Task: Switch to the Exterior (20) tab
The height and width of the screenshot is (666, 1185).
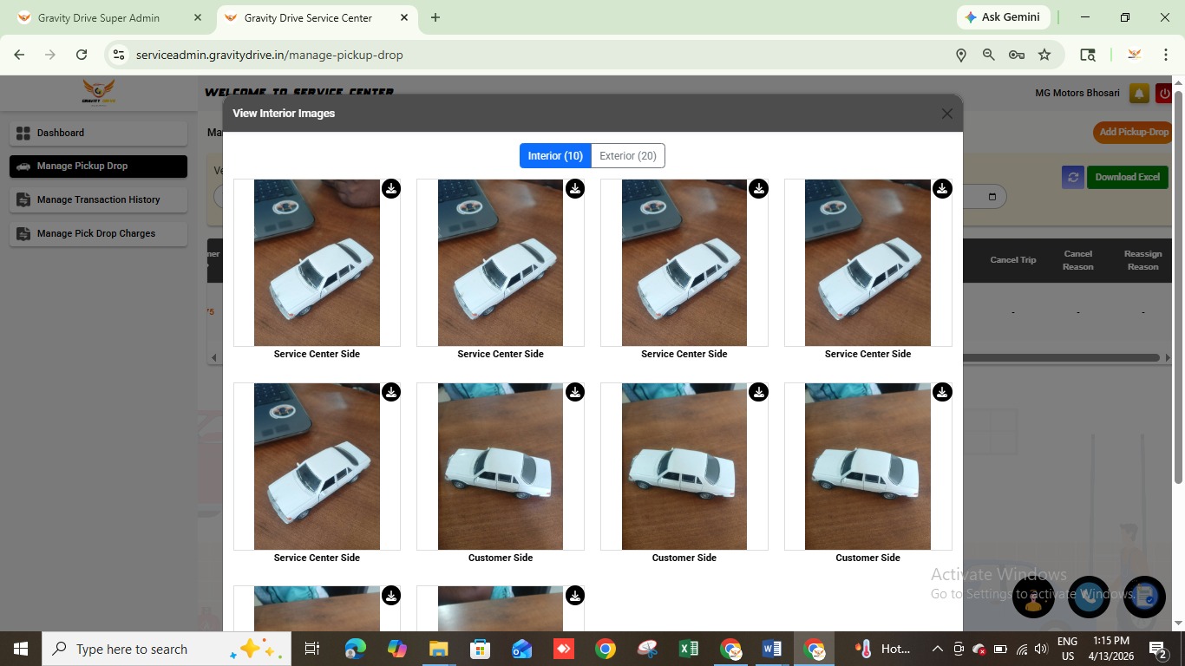Action: 627,156
